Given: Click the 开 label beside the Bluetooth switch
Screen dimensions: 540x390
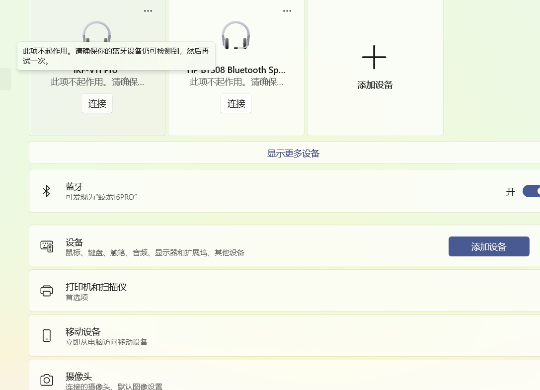Looking at the screenshot, I should click(x=510, y=192).
